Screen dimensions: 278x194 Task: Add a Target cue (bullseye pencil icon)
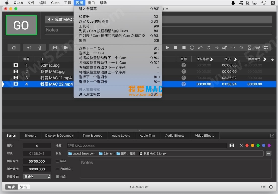(225, 48)
